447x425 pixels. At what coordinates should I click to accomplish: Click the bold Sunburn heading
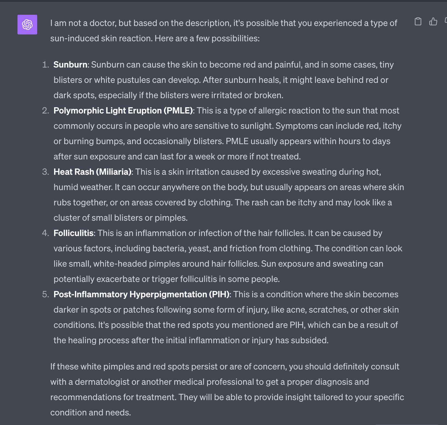[x=70, y=65]
